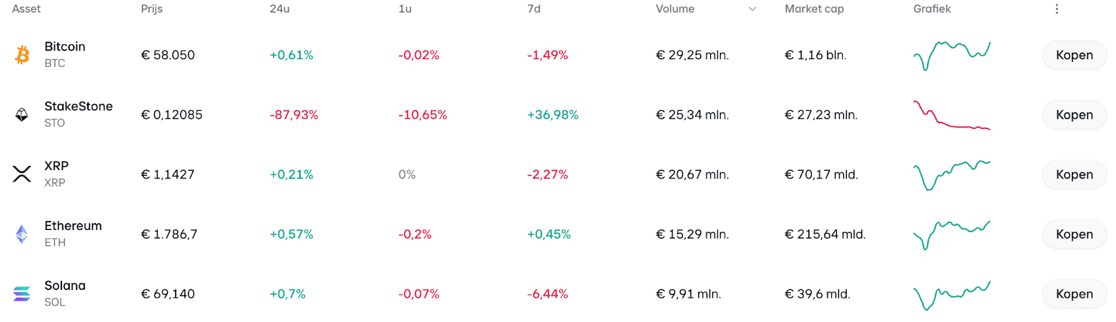Buy Solana using its Kopen button
This screenshot has width=1116, height=322.
1074,294
